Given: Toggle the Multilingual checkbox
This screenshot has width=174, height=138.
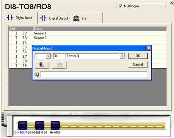Looking at the screenshot, I should tap(120, 6).
